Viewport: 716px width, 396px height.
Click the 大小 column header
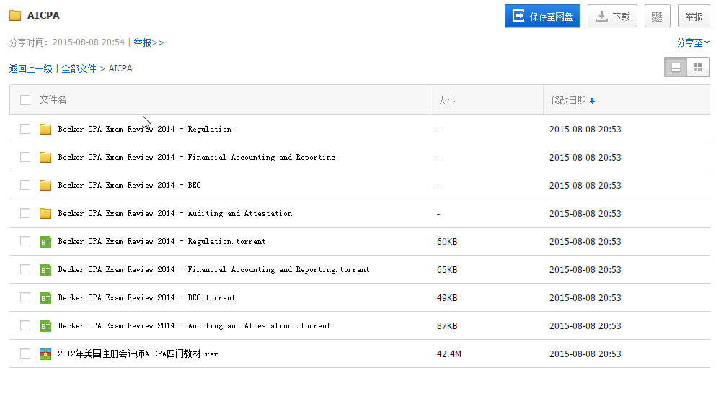click(446, 101)
